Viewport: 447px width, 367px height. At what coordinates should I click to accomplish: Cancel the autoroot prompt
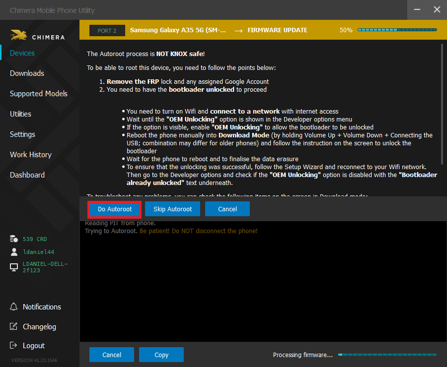click(x=227, y=209)
